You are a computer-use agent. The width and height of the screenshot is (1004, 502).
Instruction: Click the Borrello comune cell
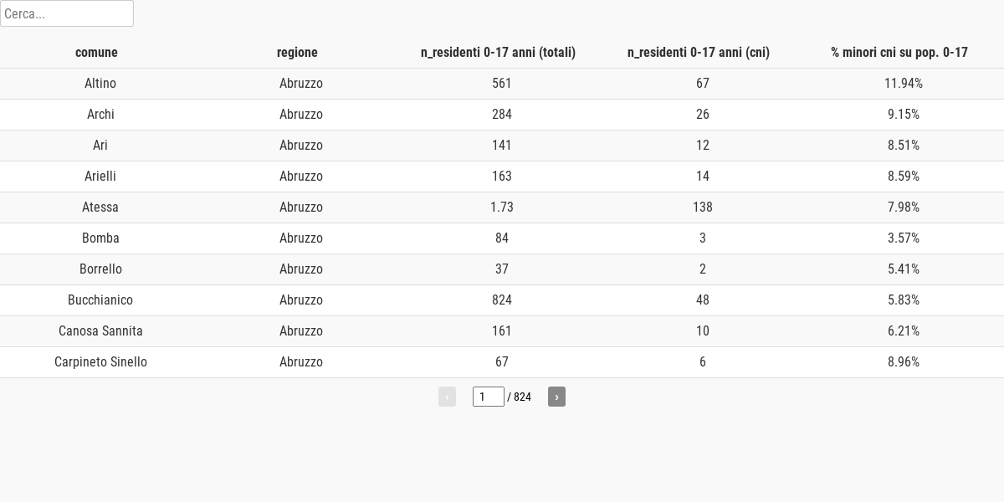click(100, 269)
